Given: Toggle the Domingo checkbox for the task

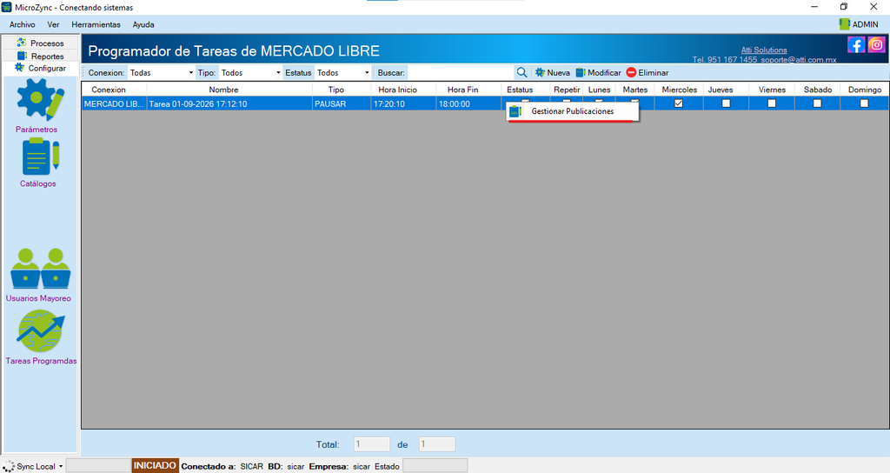Looking at the screenshot, I should pyautogui.click(x=864, y=103).
